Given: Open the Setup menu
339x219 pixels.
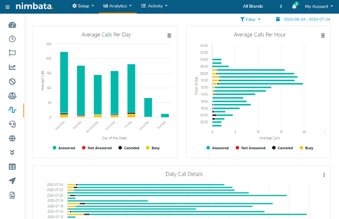Looking at the screenshot, I should coord(83,6).
